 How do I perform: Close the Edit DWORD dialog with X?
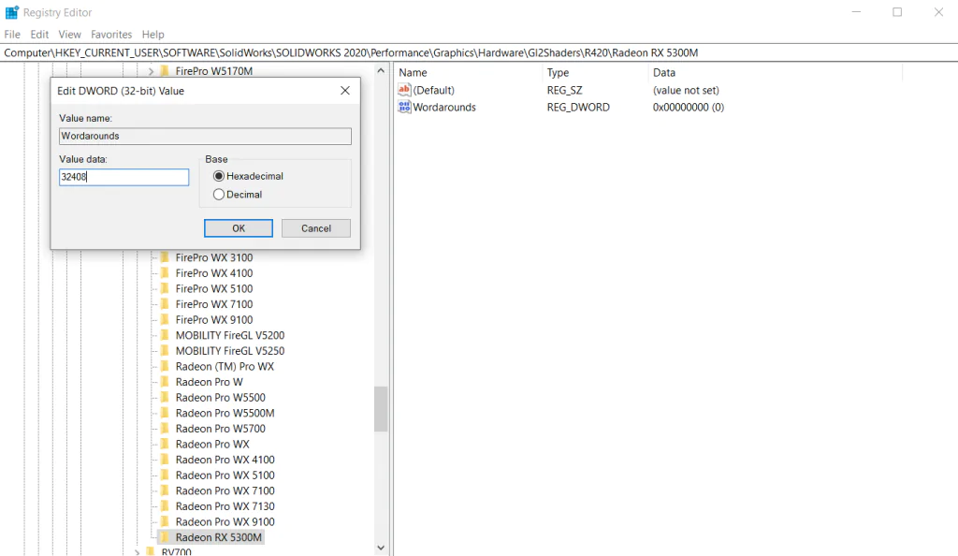pos(345,91)
